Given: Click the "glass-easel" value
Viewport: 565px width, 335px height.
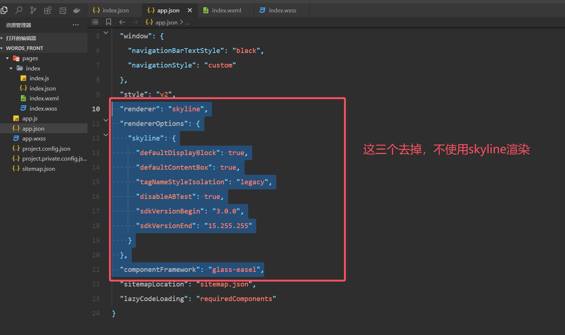Looking at the screenshot, I should tap(234, 270).
